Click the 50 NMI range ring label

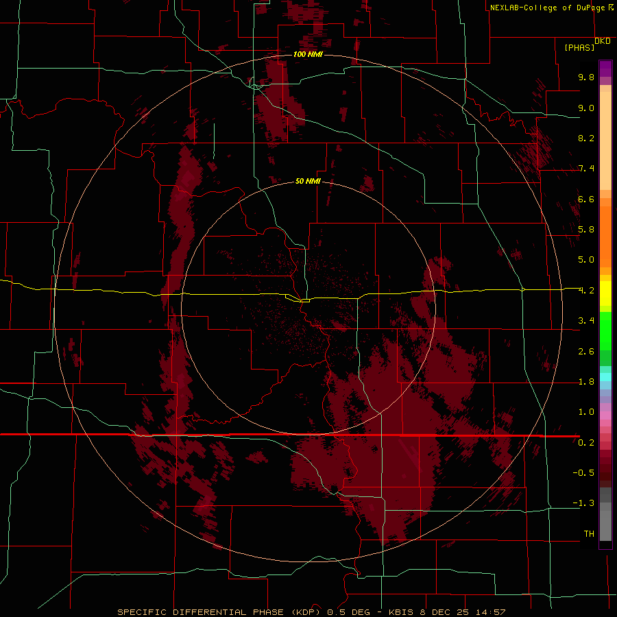pyautogui.click(x=308, y=181)
